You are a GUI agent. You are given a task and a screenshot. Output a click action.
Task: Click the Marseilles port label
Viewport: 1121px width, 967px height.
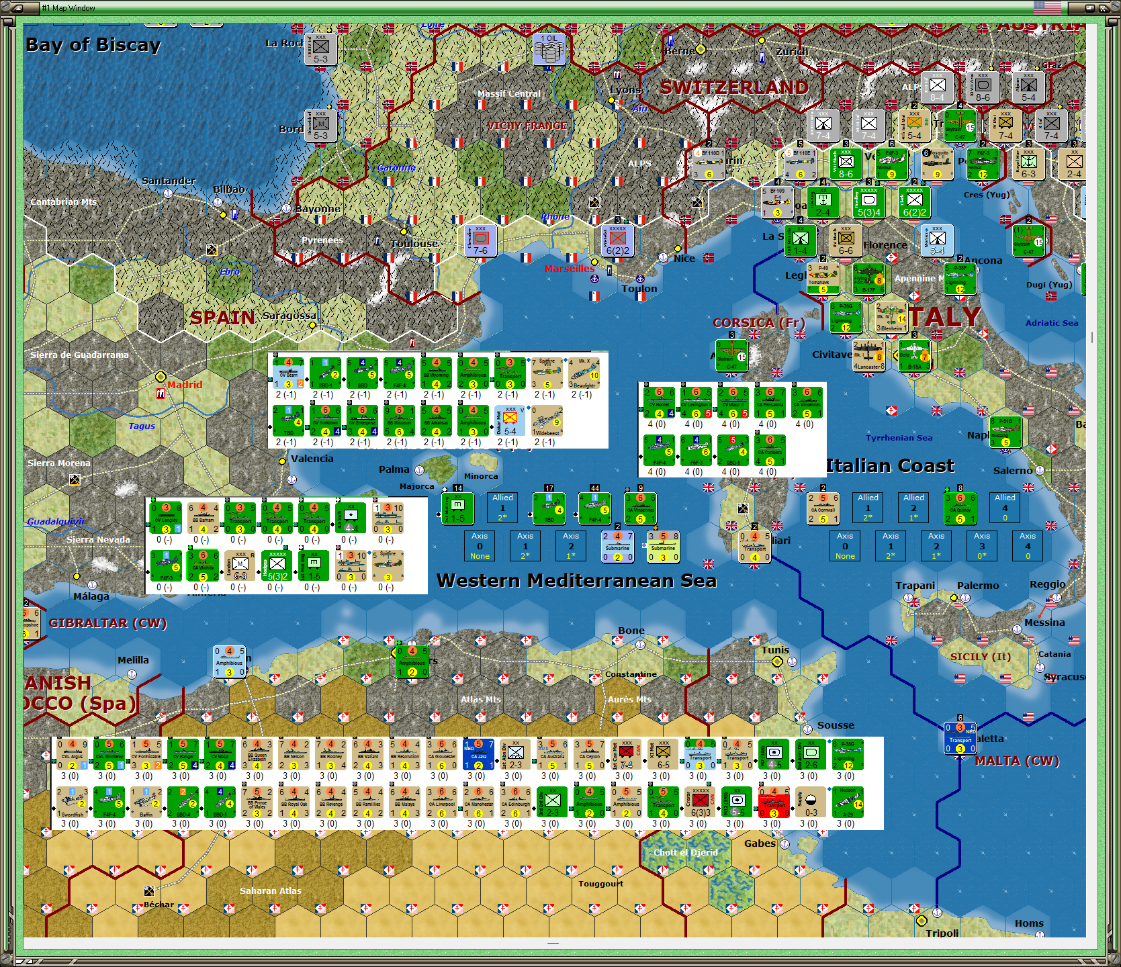pos(570,269)
